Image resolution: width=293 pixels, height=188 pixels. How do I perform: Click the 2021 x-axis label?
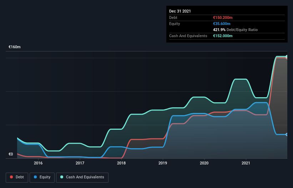[x=246, y=163]
